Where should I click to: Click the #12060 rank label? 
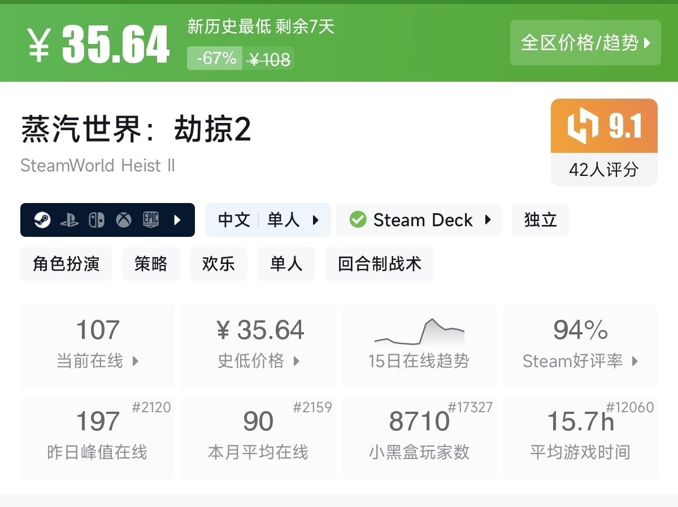(630, 407)
